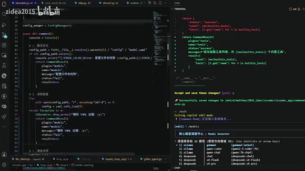
Task: Run the Python file with play button
Action: (142, 3)
